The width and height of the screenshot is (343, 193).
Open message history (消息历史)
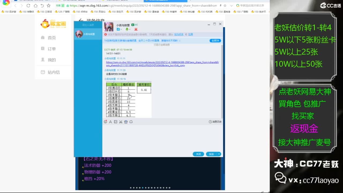(x=215, y=122)
